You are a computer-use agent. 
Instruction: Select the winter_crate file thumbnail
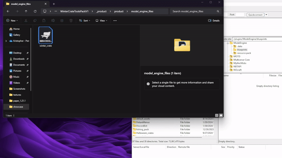(x=45, y=37)
